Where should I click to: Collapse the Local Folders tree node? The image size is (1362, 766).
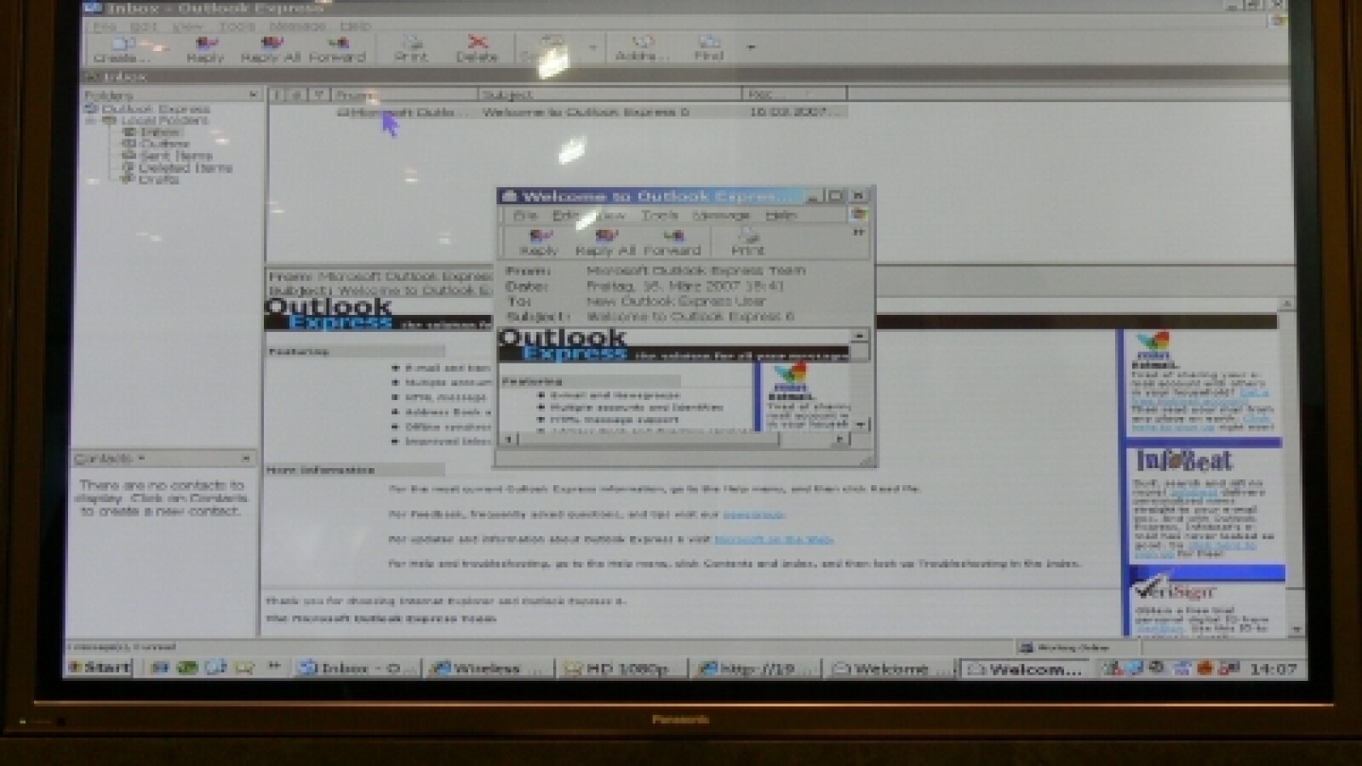(x=90, y=121)
